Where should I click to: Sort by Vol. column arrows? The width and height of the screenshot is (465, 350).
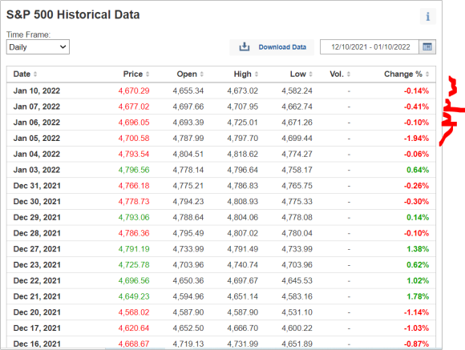(349, 74)
